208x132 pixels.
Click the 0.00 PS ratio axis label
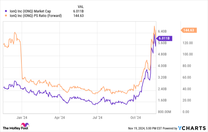186,112
